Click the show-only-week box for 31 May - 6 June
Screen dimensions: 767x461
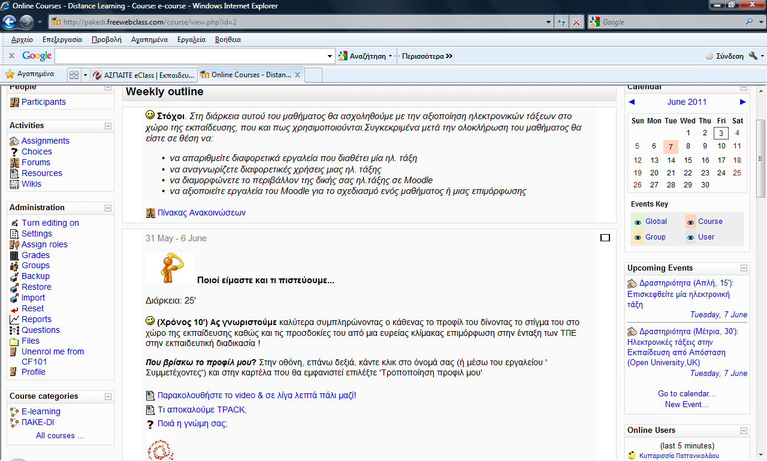(x=605, y=238)
